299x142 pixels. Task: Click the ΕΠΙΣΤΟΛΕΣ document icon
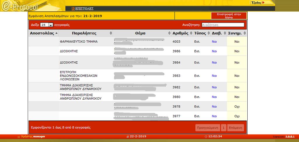click(73, 8)
